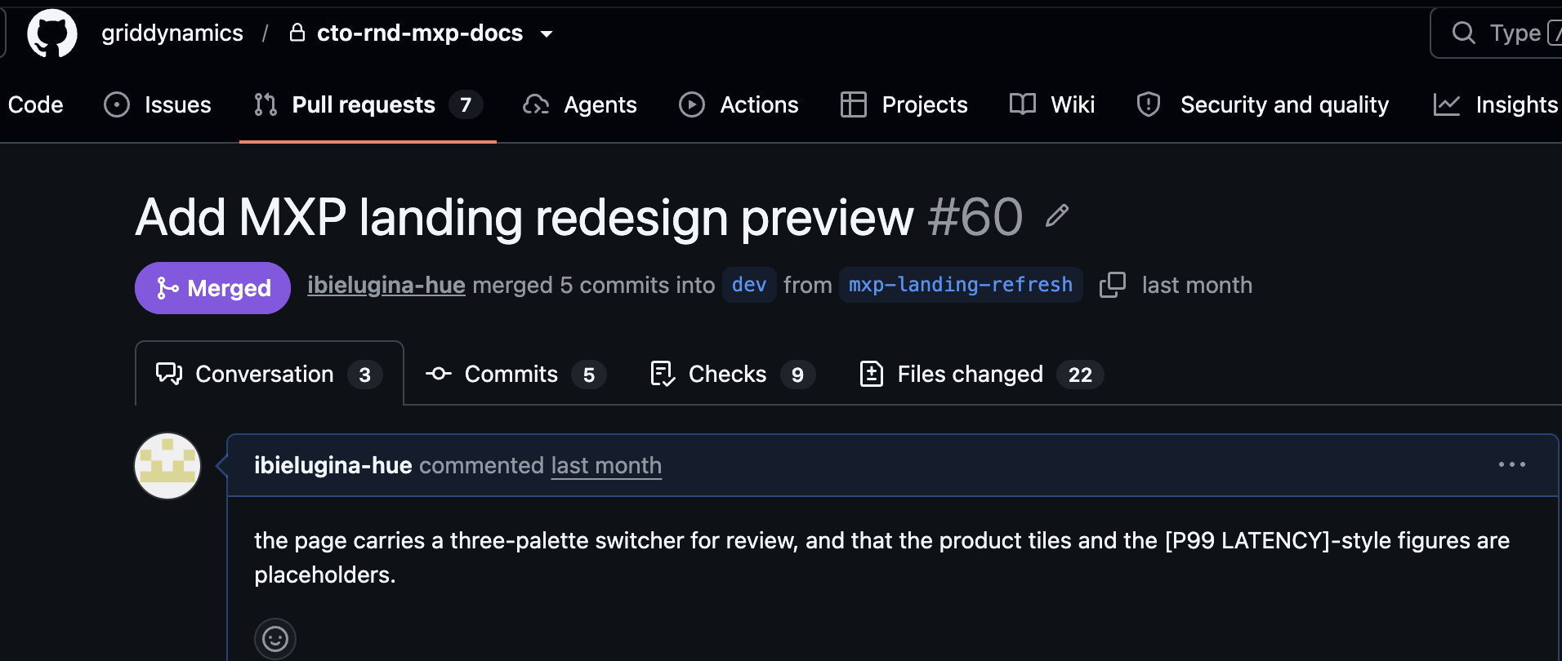This screenshot has width=1562, height=661.
Task: Open the Checks tab
Action: pos(732,374)
